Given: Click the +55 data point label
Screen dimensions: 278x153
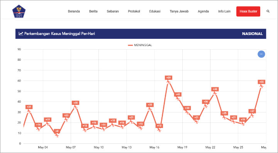Looking at the screenshot, I should tap(261, 82).
